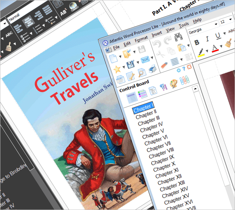The width and height of the screenshot is (235, 210).
Task: Open the File menu
Action: [116, 47]
